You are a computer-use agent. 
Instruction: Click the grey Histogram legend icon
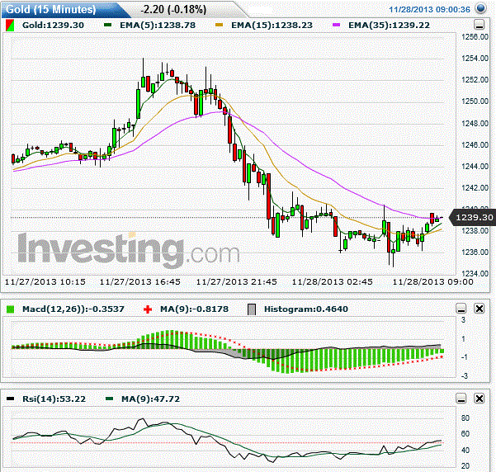click(x=252, y=309)
